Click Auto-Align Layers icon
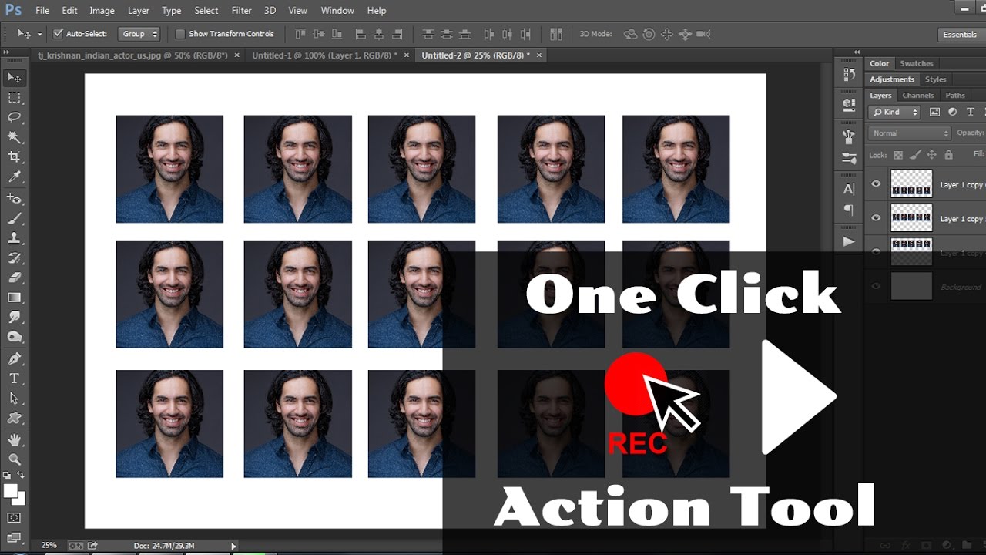Screen dimensions: 986x555 point(556,34)
